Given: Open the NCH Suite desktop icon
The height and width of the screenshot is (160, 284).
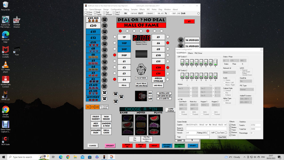Looking at the screenshot, I should pos(5,141).
